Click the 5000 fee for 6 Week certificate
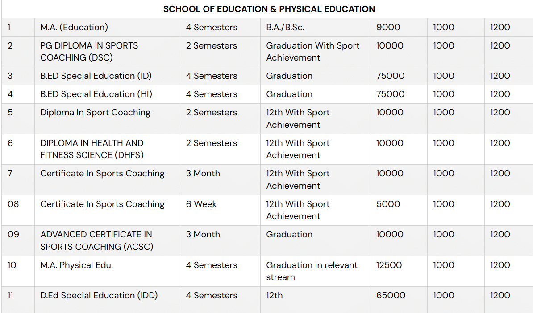 tap(388, 204)
